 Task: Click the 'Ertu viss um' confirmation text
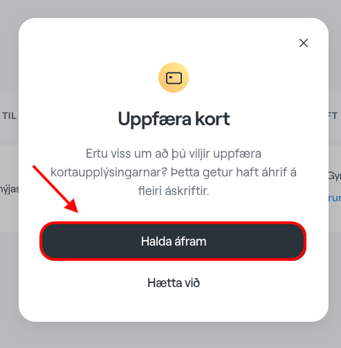point(174,172)
